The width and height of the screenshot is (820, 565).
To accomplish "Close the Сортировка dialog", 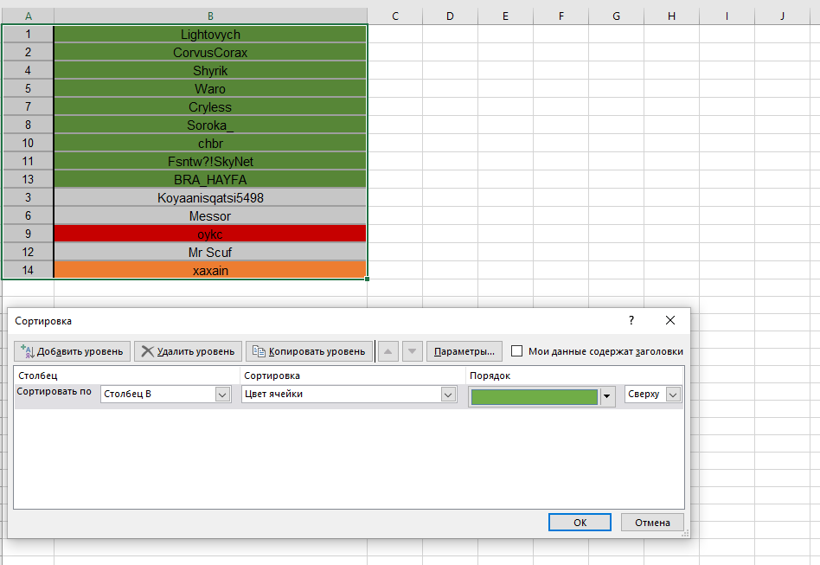I will click(669, 320).
